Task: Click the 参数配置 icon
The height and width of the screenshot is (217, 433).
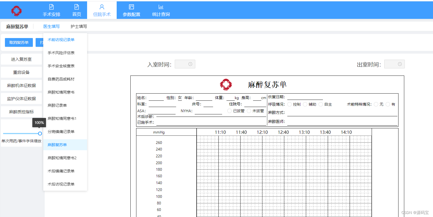Action: [131, 7]
